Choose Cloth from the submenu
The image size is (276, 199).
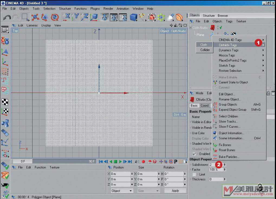pyautogui.click(x=204, y=45)
